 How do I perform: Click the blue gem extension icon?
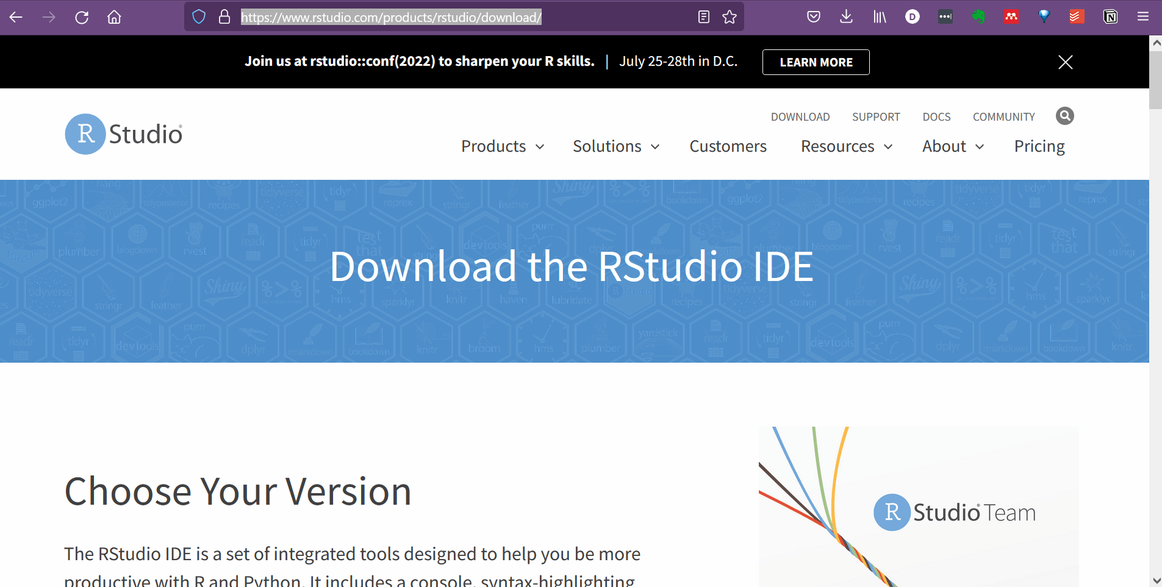[1044, 17]
